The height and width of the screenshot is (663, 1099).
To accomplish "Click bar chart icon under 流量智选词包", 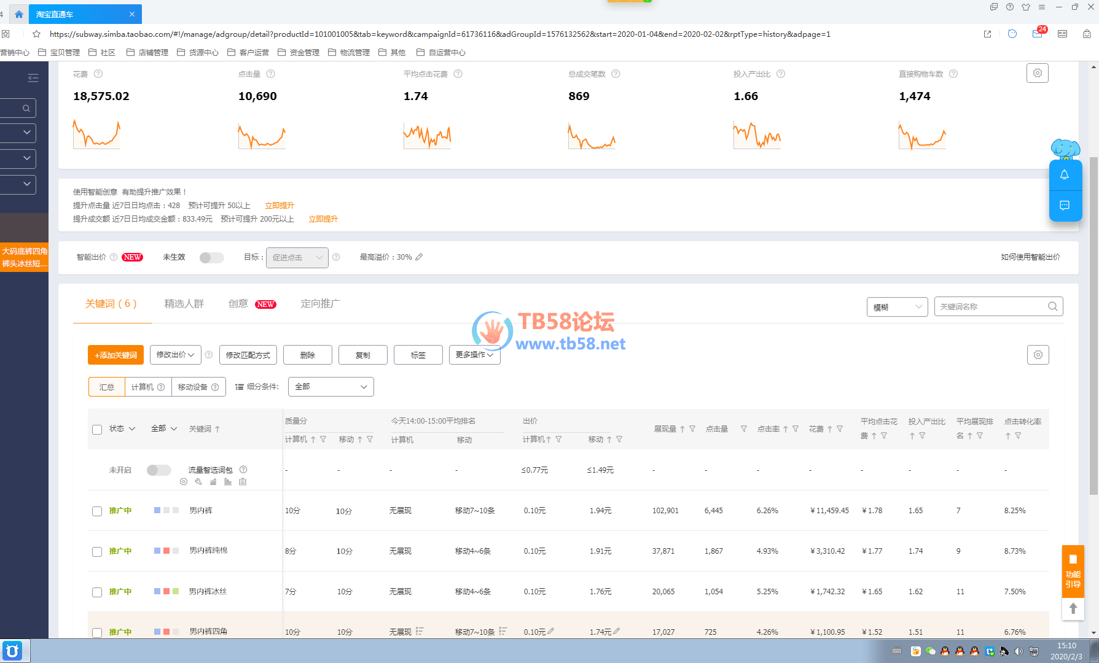I will (x=228, y=482).
